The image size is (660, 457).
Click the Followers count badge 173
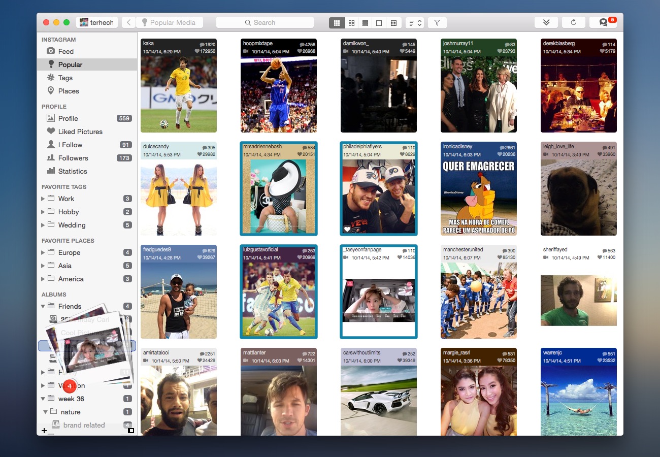pyautogui.click(x=124, y=158)
